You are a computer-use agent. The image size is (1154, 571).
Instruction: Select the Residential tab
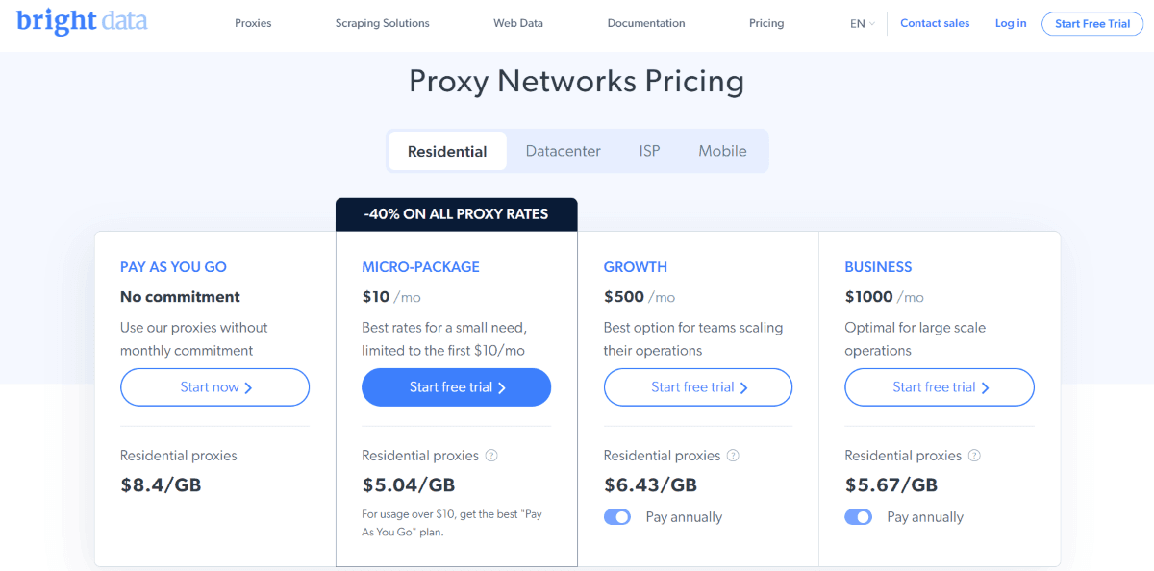(447, 151)
